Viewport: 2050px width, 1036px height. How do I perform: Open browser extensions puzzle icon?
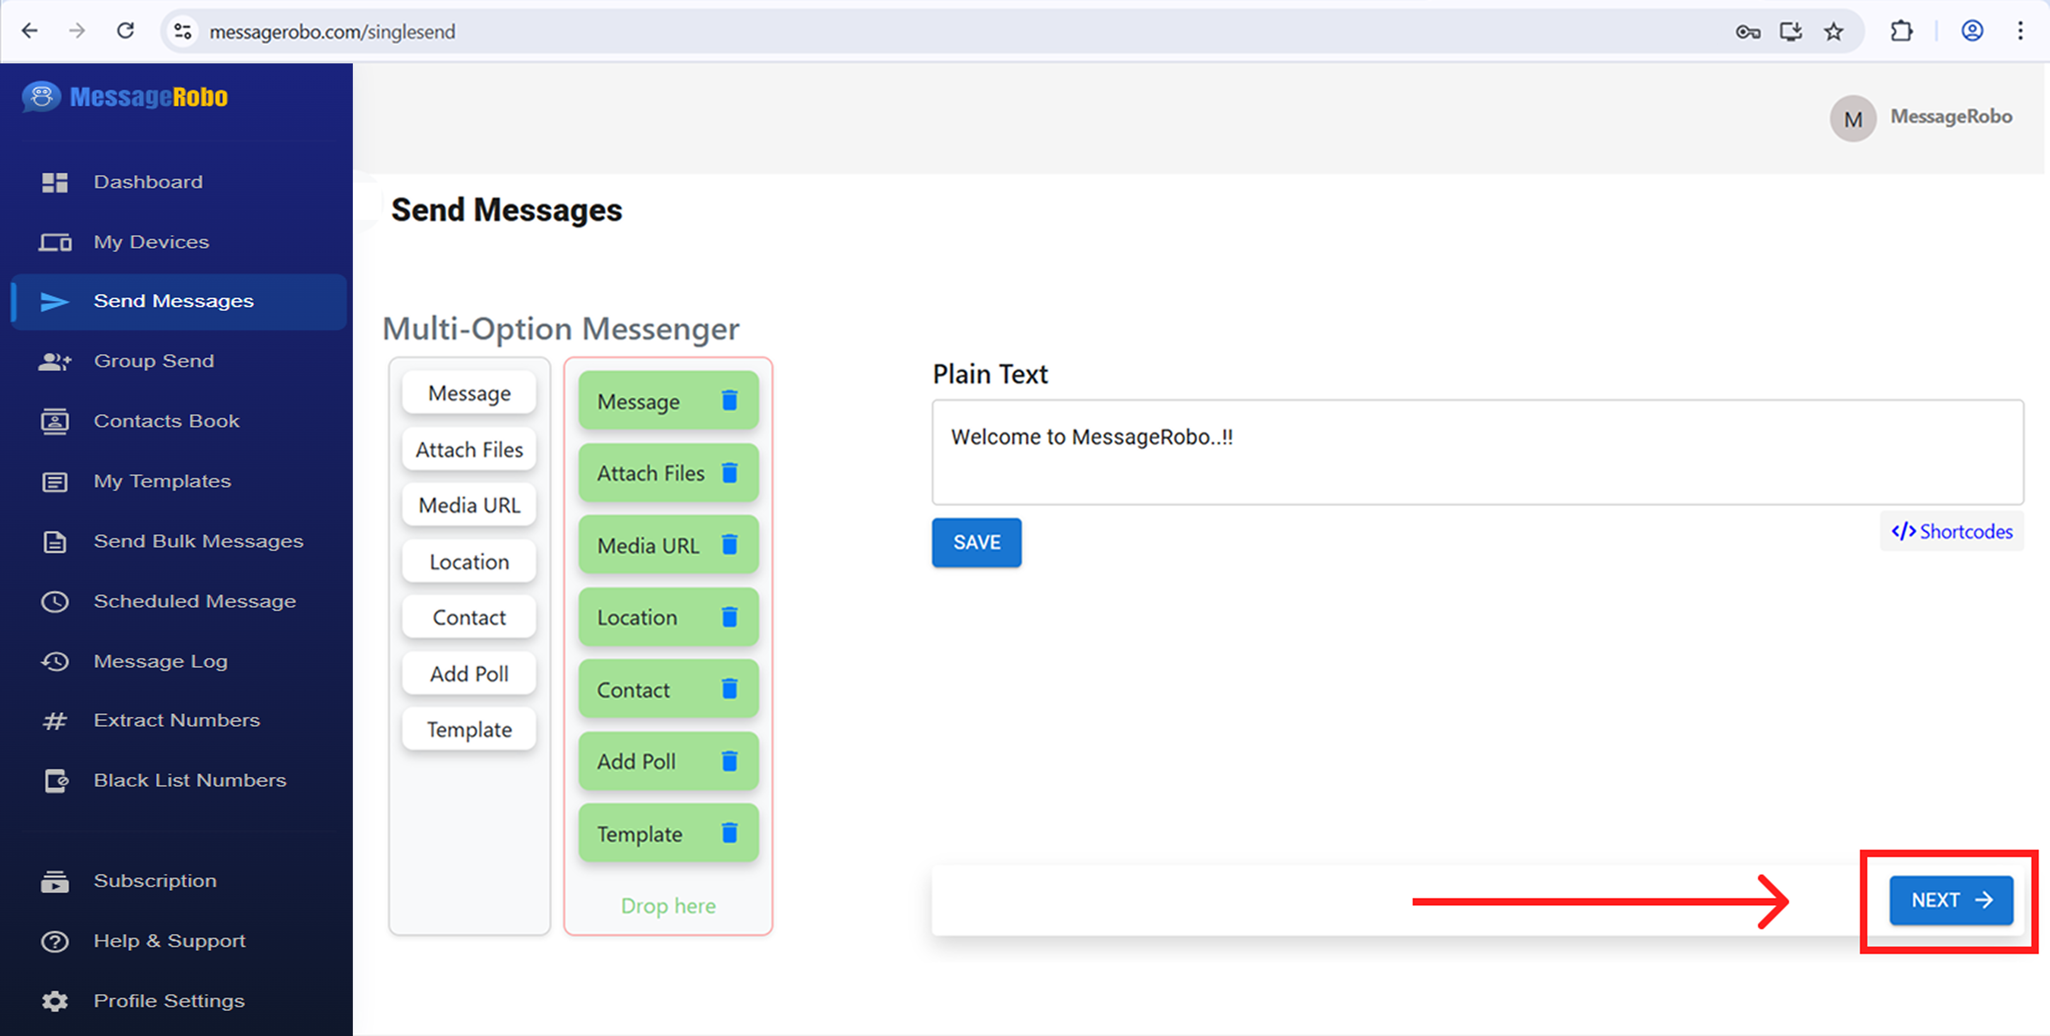coord(1901,32)
